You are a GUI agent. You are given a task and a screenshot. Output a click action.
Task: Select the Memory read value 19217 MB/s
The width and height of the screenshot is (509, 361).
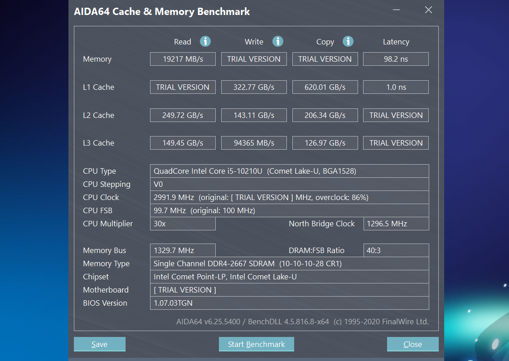(183, 59)
